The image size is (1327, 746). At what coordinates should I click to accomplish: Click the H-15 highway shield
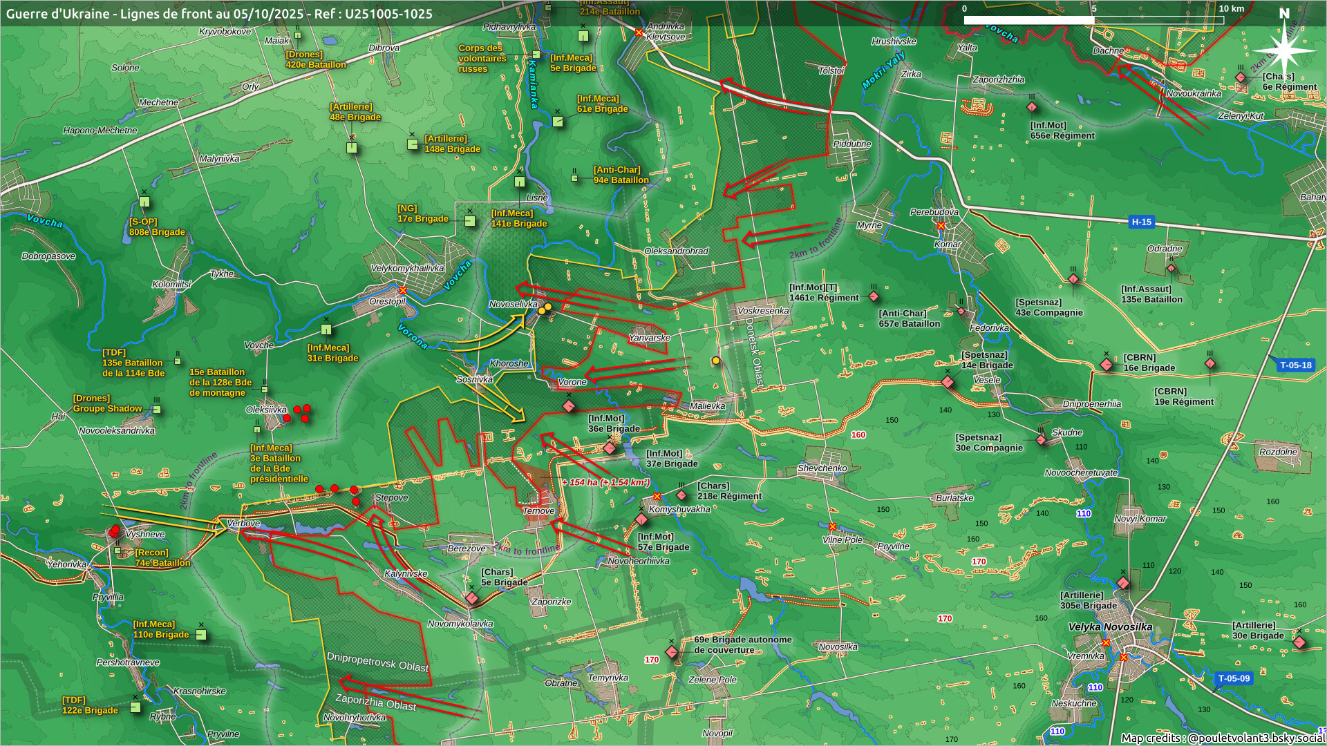click(1141, 222)
